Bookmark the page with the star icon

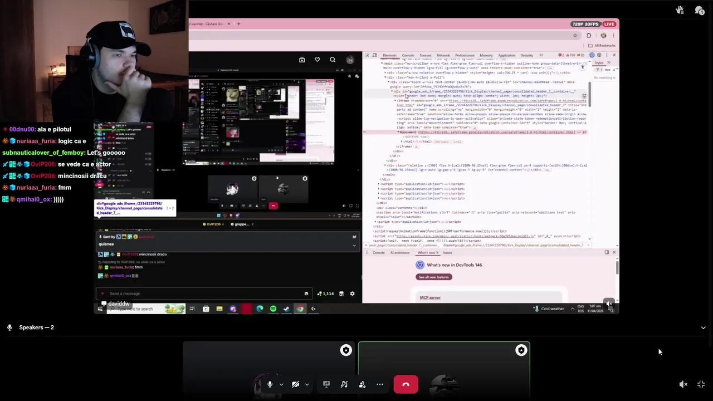click(575, 36)
